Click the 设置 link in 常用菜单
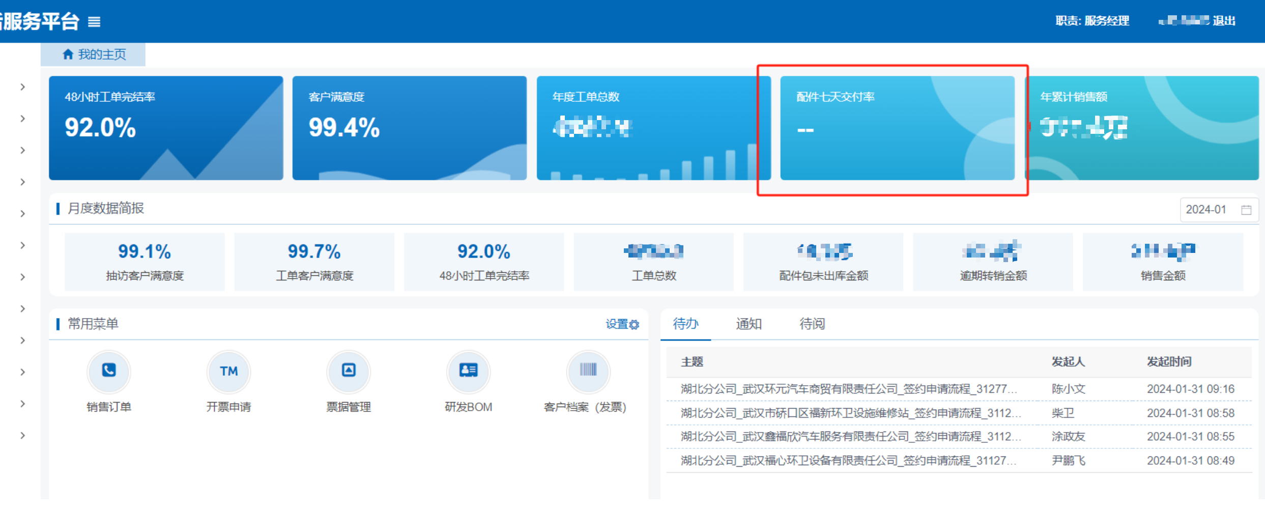The width and height of the screenshot is (1265, 514). tap(617, 324)
